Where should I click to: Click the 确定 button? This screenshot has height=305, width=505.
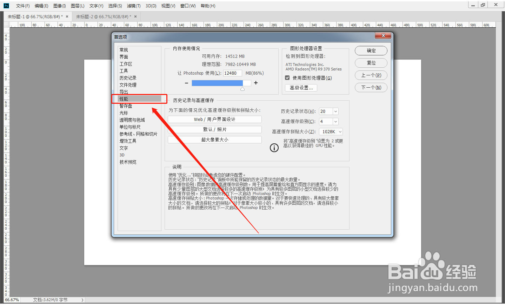tap(371, 50)
